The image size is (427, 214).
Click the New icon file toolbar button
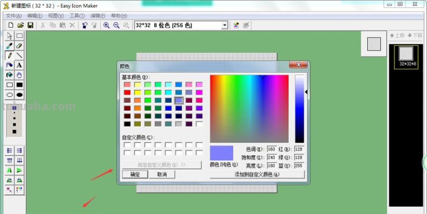[x=11, y=25]
